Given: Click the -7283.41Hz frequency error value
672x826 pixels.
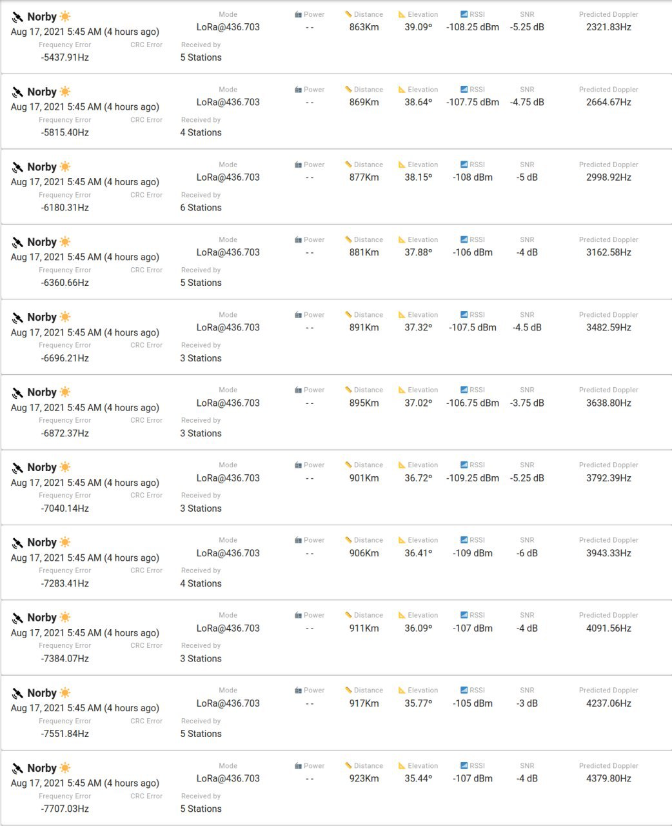Looking at the screenshot, I should click(x=64, y=583).
